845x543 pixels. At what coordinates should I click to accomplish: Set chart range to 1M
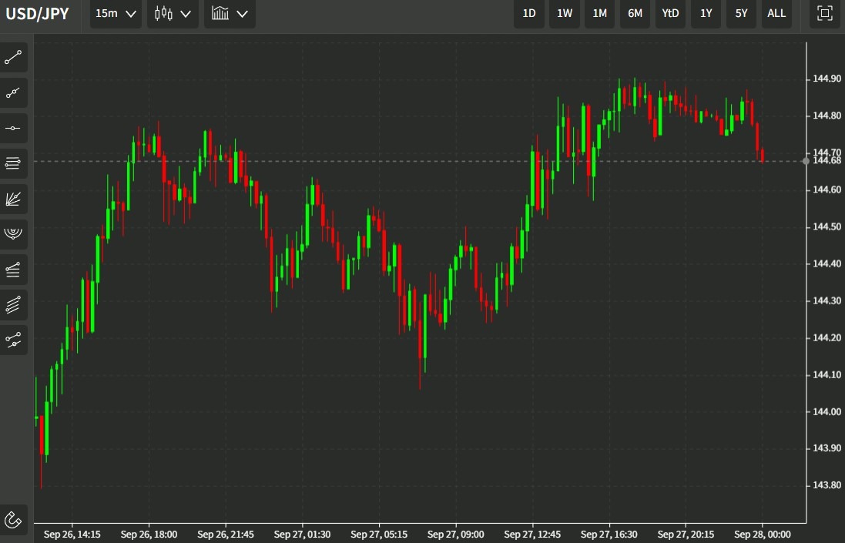pyautogui.click(x=600, y=13)
